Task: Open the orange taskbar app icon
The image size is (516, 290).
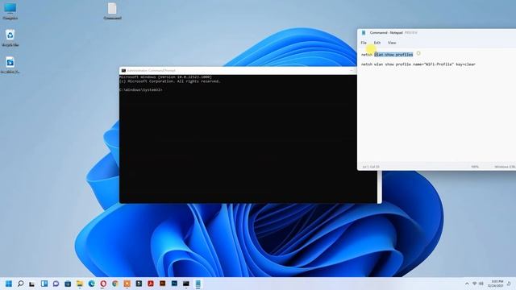Action: click(x=127, y=284)
